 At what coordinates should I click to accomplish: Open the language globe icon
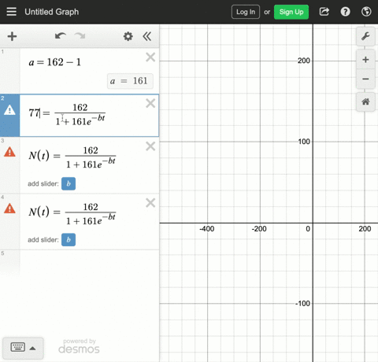click(x=366, y=12)
